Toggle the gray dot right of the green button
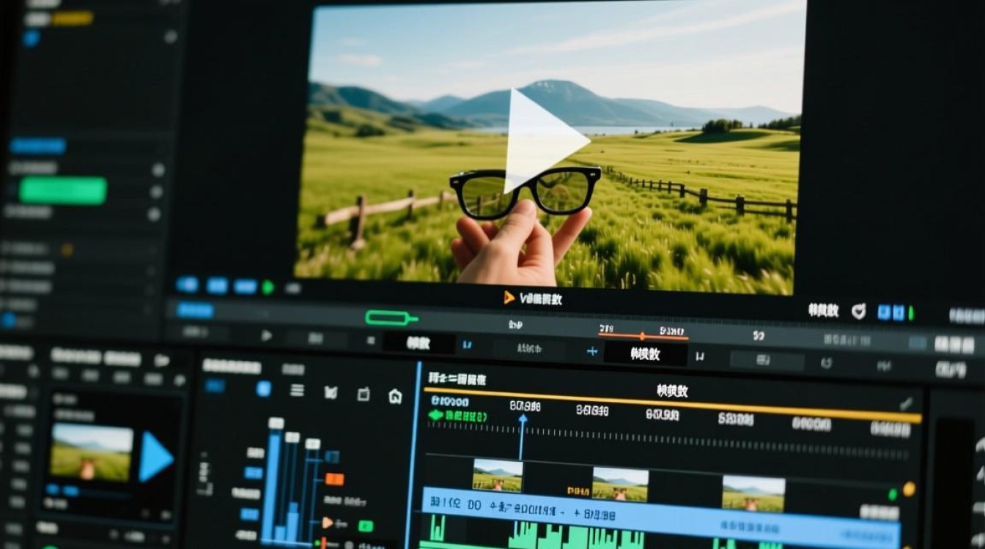This screenshot has width=985, height=549. click(155, 192)
